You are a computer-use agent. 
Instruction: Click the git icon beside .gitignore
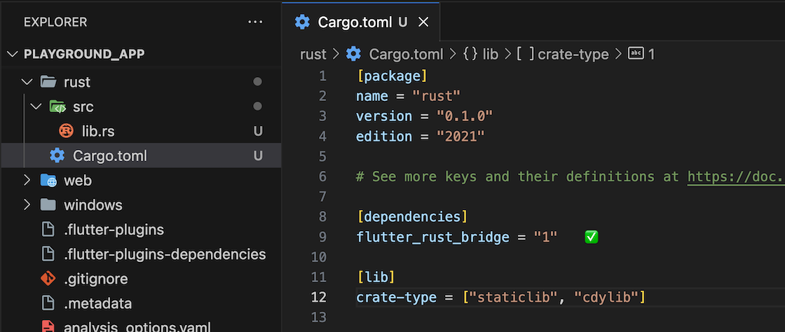[48, 279]
